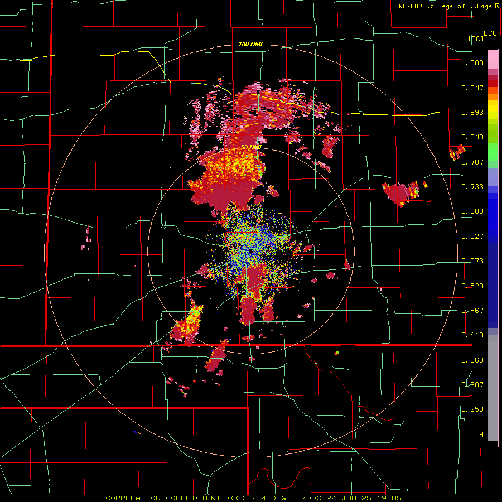Click the 0.733 legend value

click(x=472, y=187)
